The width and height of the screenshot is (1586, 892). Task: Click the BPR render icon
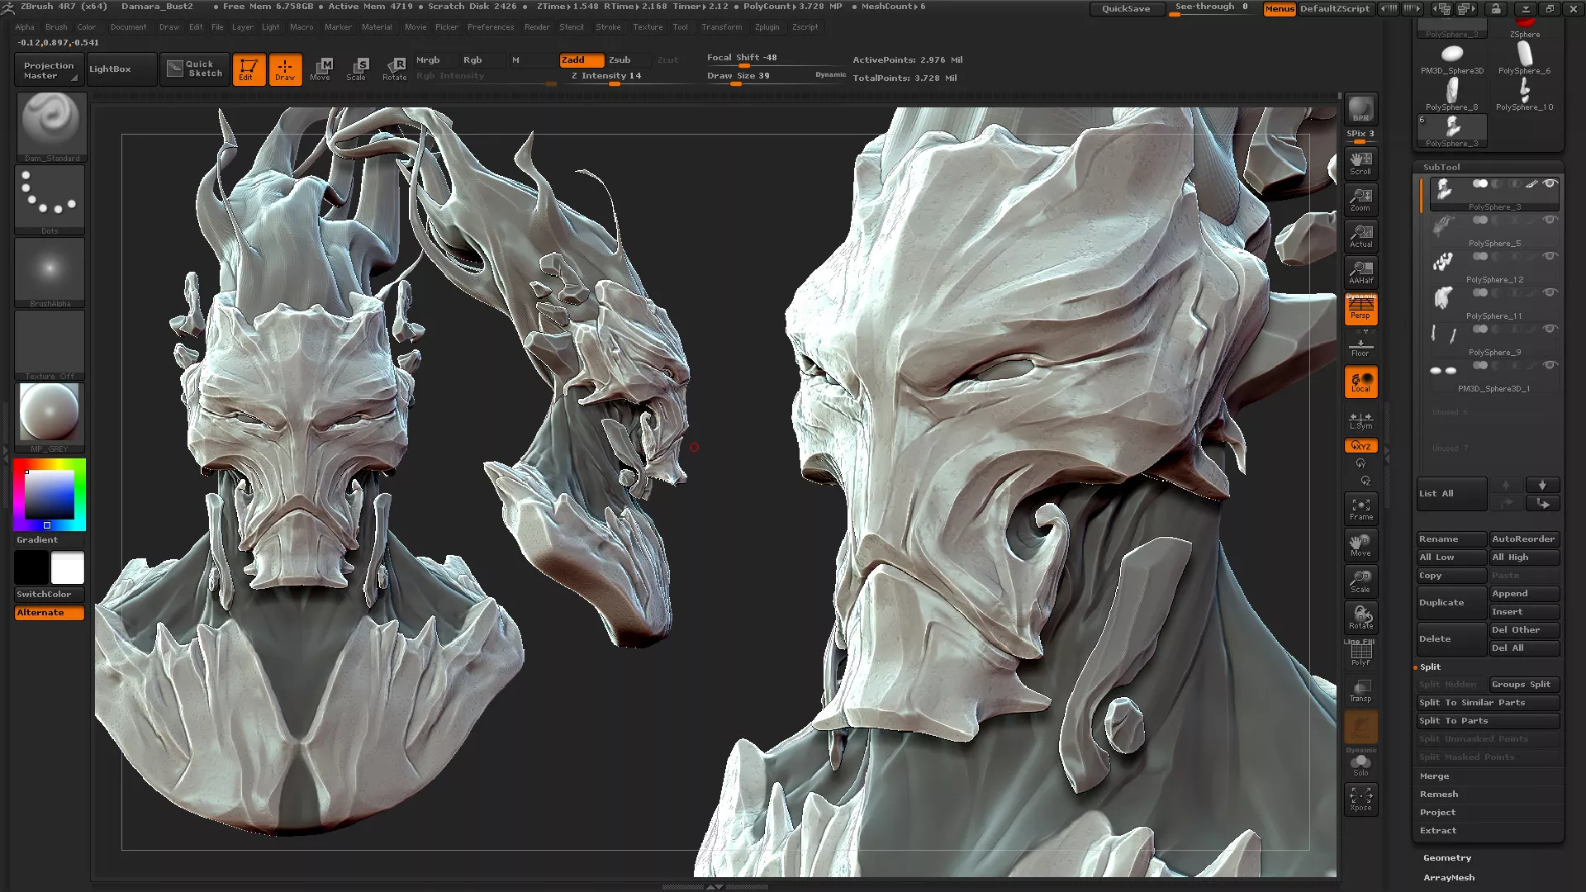click(1360, 108)
